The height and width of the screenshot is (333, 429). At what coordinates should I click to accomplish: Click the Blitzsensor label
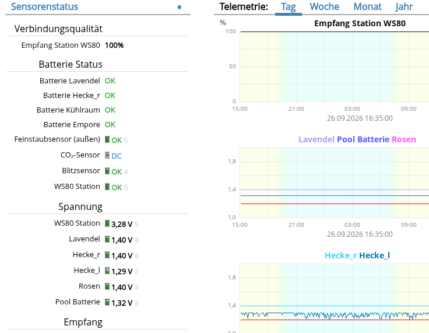tap(81, 171)
